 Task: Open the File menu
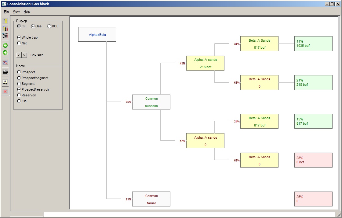coord(6,12)
